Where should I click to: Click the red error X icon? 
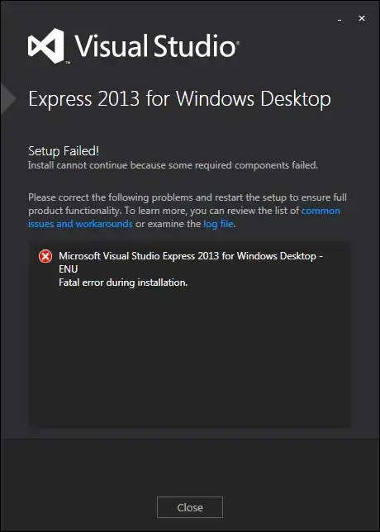45,256
